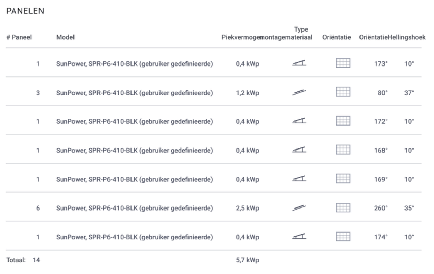Screen dimensions: 434x274
Task: Click the sloped-roof mounting icon in the 260° row
Action: (299, 208)
